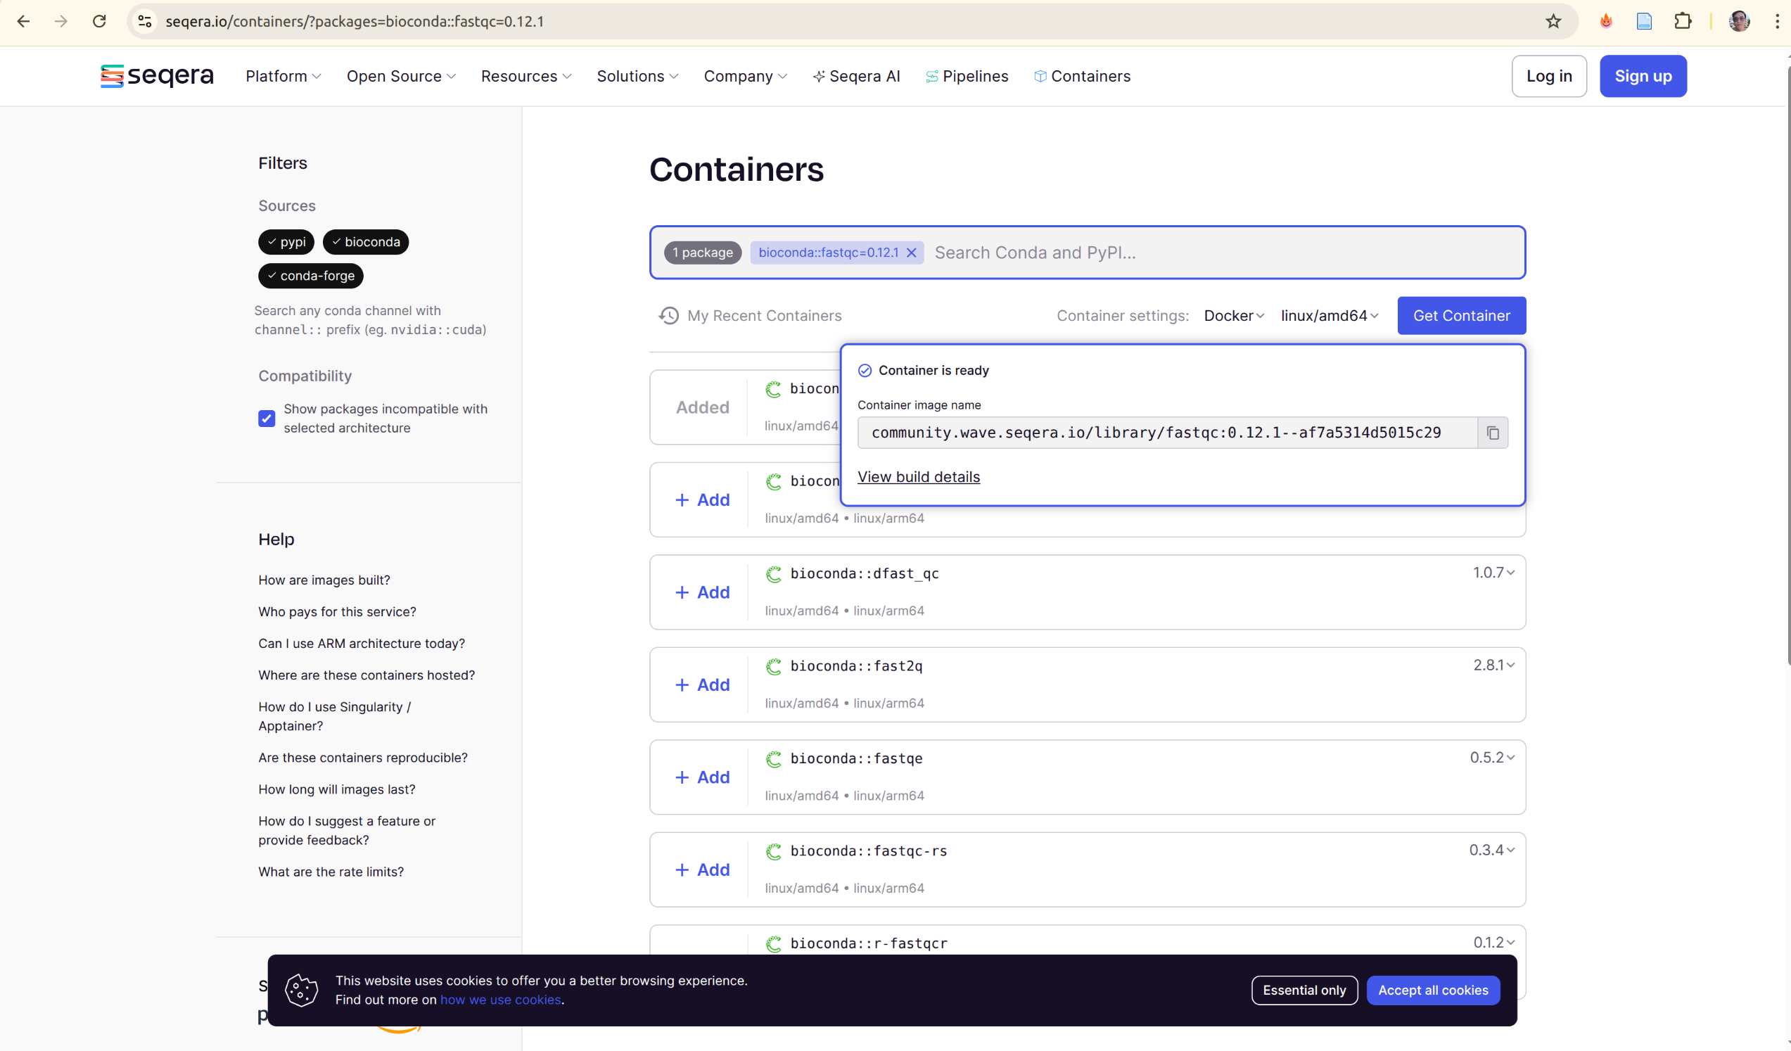Open version dropdown 1.0.7 for dfast_qc
This screenshot has height=1051, width=1791.
(x=1493, y=573)
